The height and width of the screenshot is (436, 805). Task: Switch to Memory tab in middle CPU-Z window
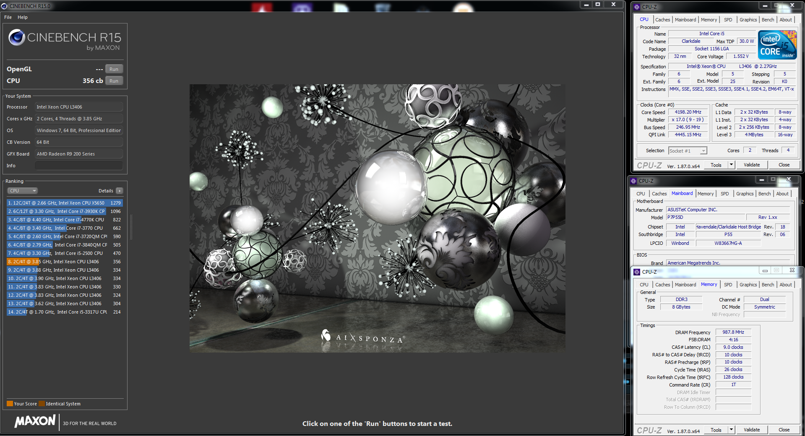point(706,194)
